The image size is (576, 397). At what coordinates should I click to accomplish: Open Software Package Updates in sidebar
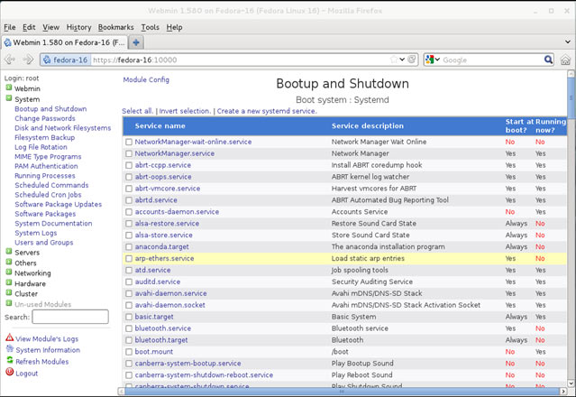pos(58,205)
